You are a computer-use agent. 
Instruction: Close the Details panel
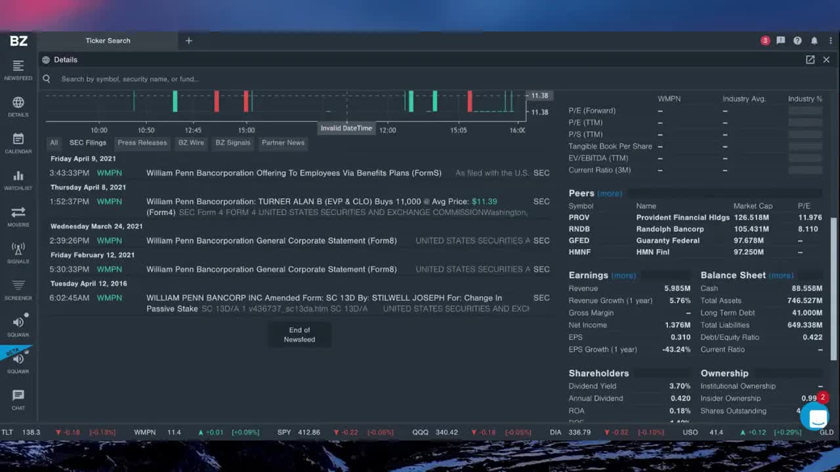826,60
